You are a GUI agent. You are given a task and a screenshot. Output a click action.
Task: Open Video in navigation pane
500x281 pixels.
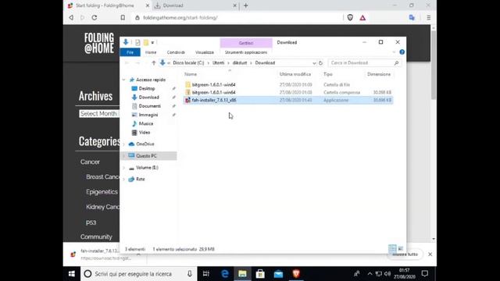point(144,133)
